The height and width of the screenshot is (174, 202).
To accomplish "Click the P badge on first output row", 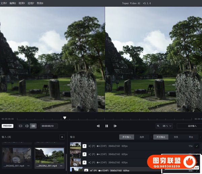I will (x=85, y=146).
